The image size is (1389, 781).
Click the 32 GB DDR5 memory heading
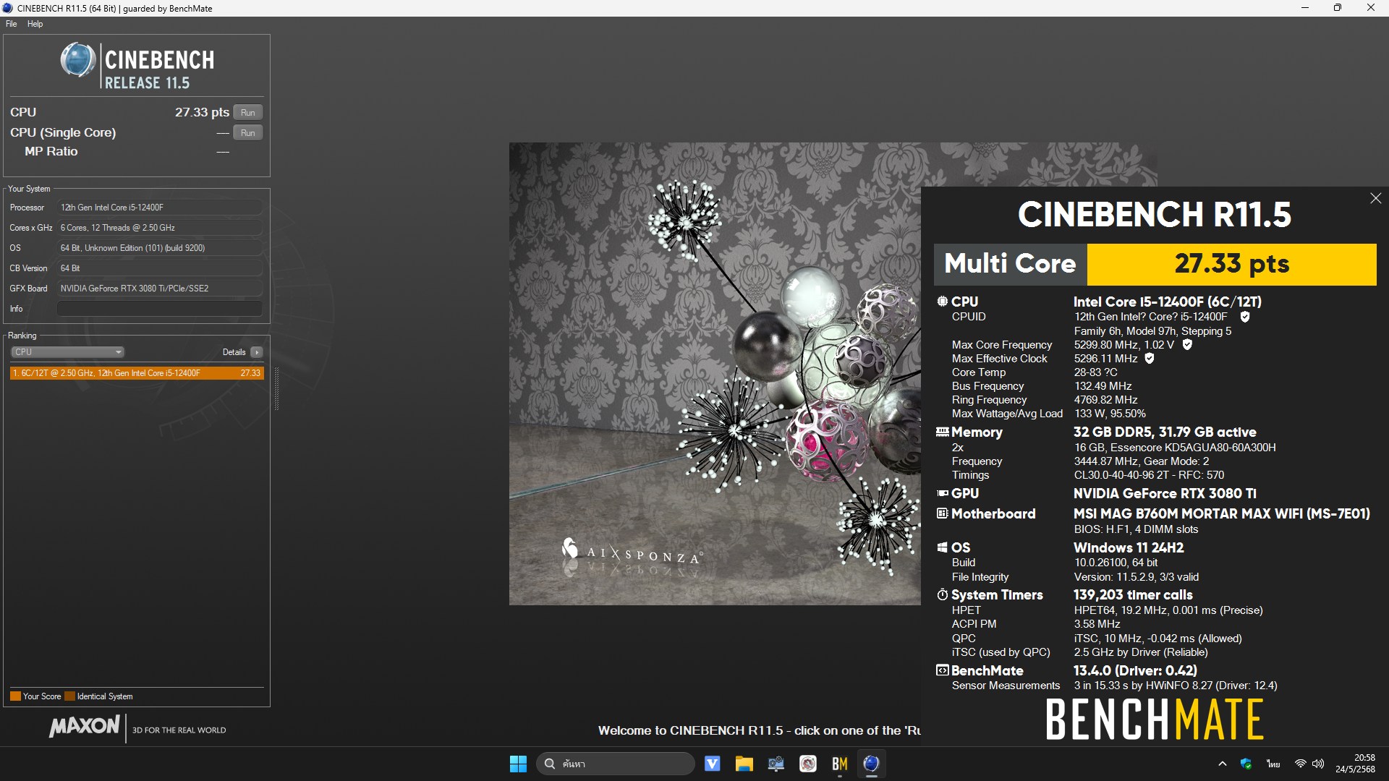pos(1165,432)
